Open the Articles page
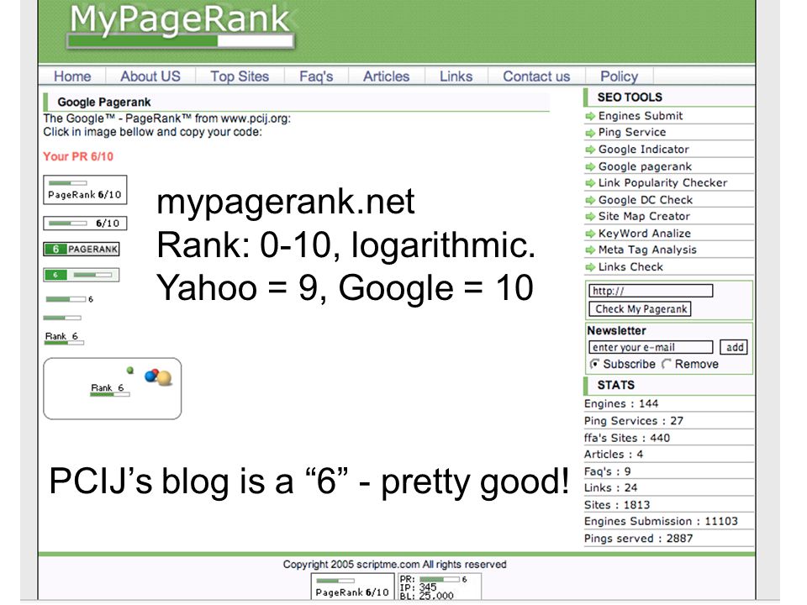This screenshot has width=807, height=605. (x=386, y=76)
